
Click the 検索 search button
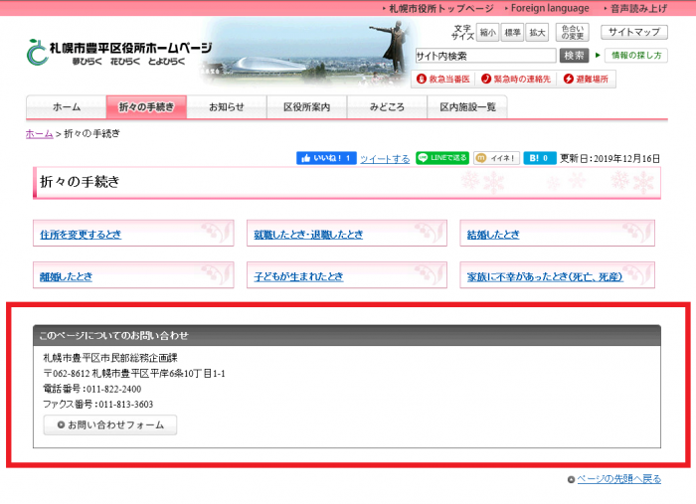(574, 56)
